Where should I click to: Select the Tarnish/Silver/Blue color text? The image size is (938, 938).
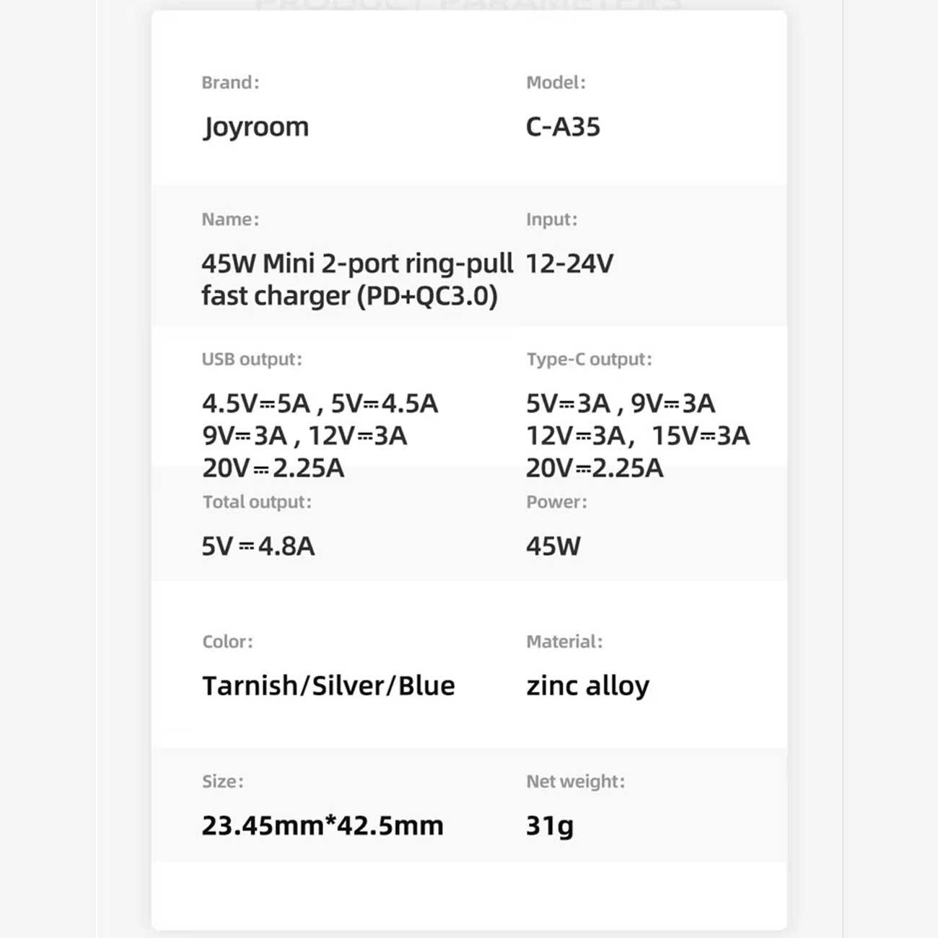click(328, 685)
